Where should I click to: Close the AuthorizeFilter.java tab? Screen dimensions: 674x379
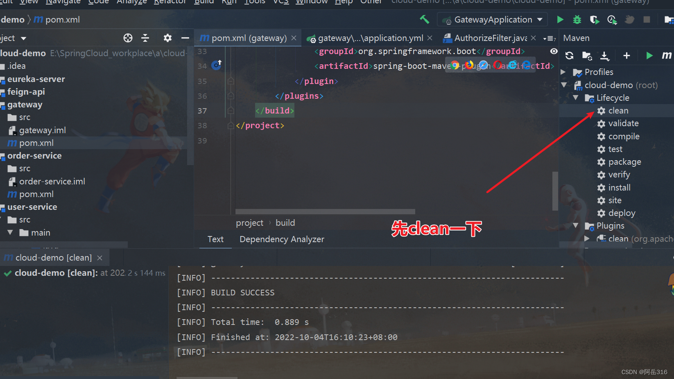tap(533, 38)
